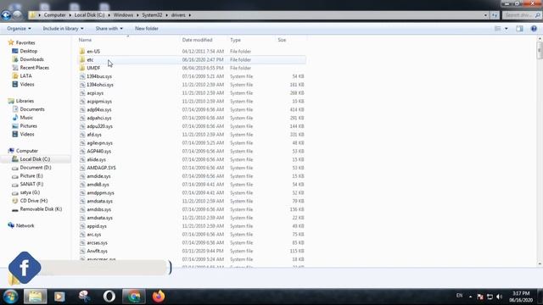
Task: Open Music library
Action: (x=26, y=118)
